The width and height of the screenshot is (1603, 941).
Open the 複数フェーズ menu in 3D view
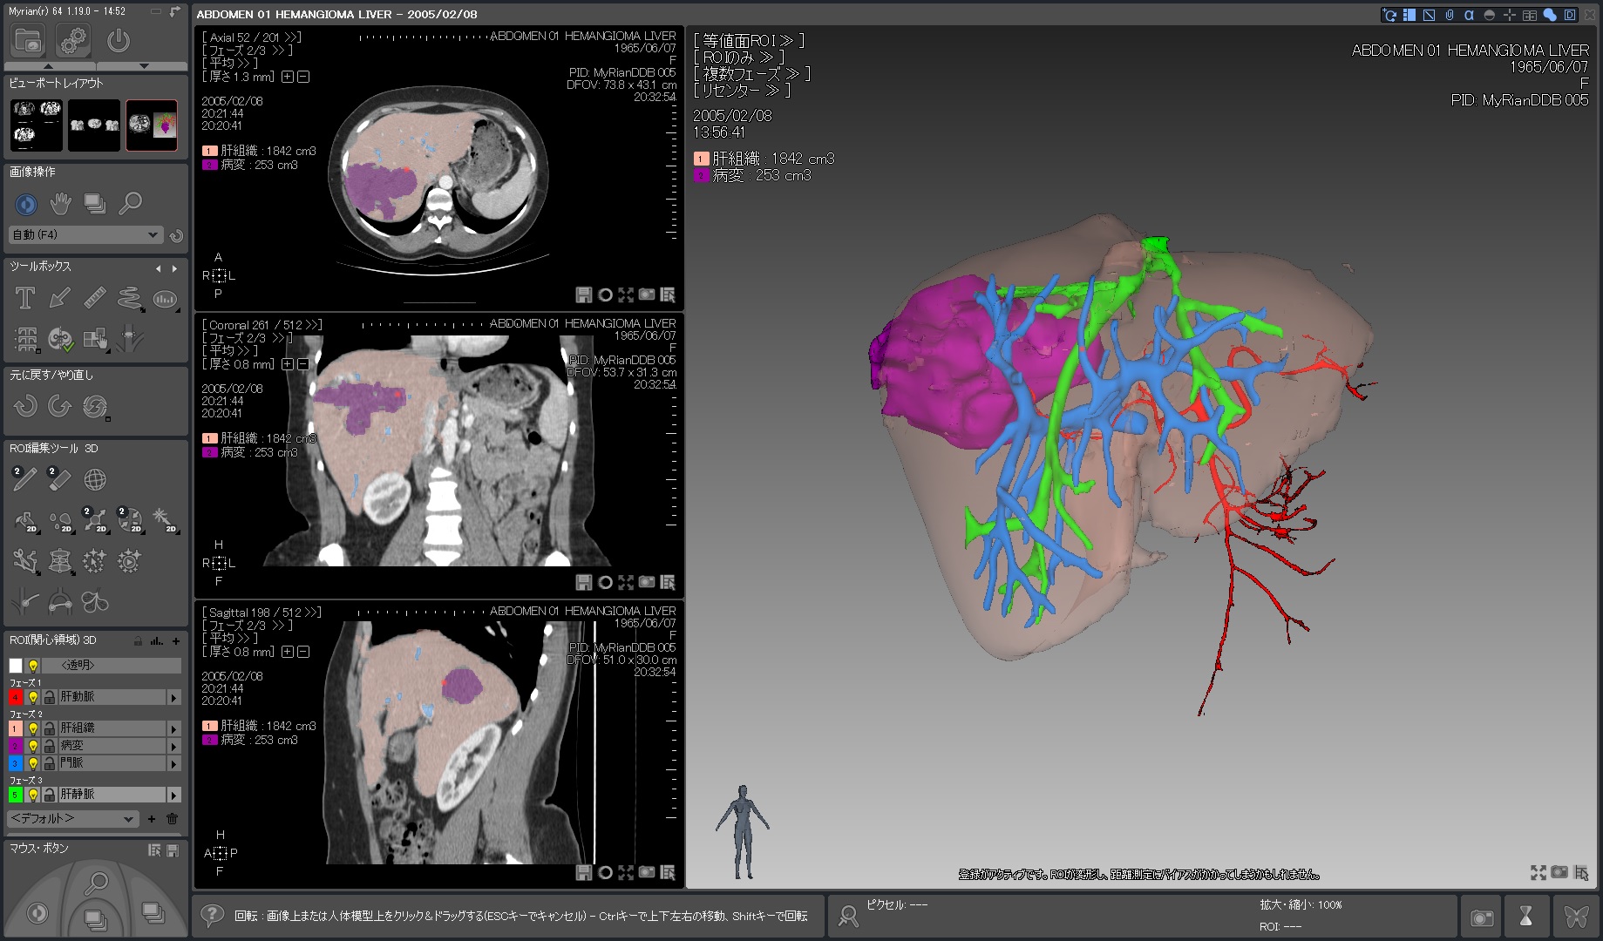click(751, 74)
